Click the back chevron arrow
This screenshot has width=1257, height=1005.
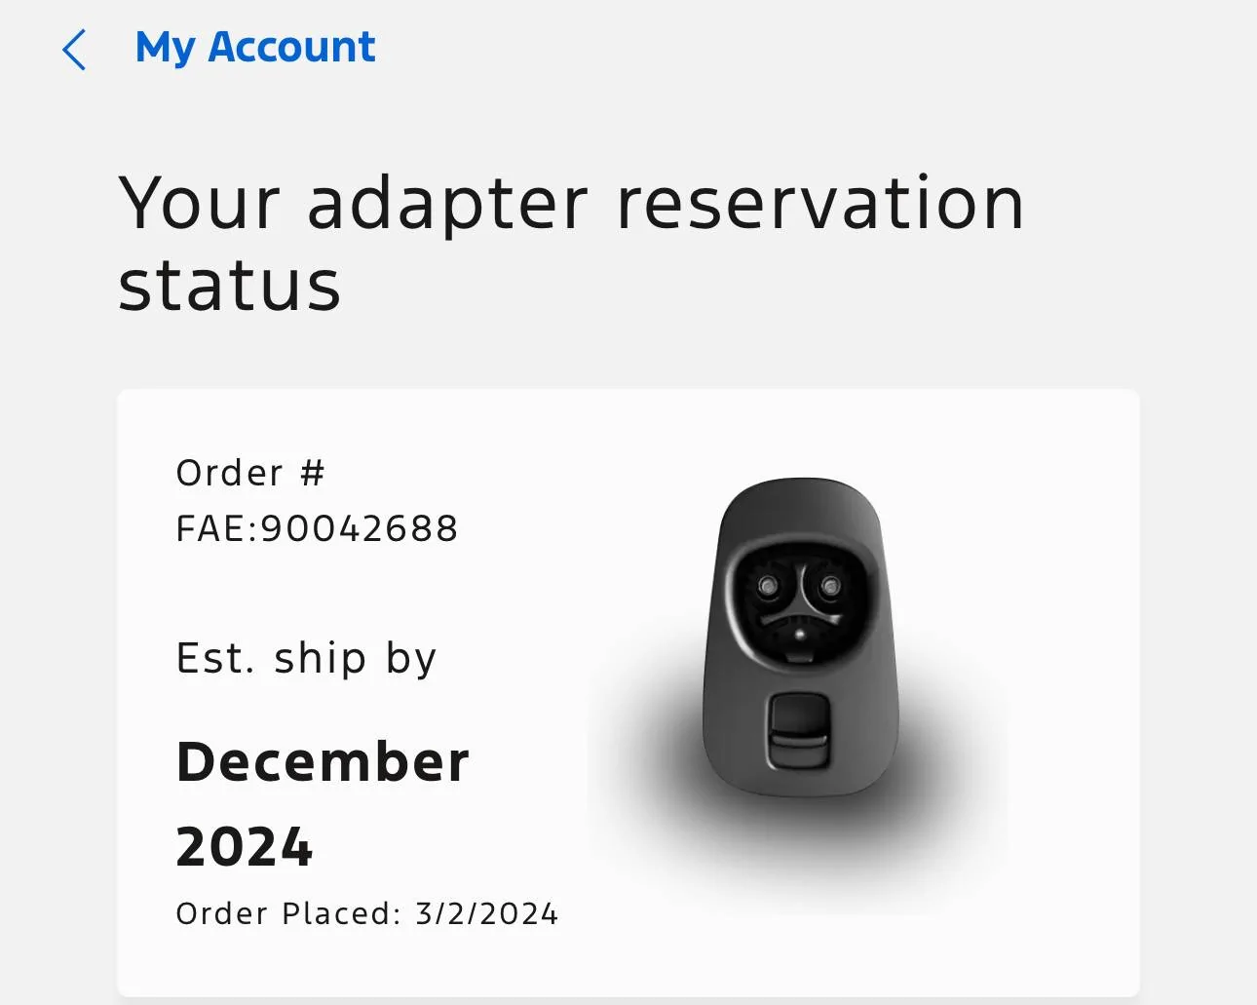[x=74, y=50]
